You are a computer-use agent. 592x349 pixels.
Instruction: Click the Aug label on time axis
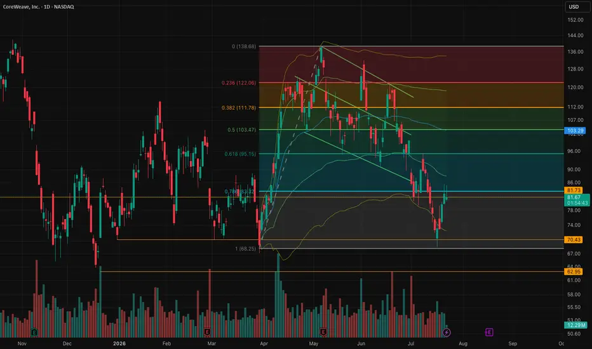pyautogui.click(x=463, y=344)
